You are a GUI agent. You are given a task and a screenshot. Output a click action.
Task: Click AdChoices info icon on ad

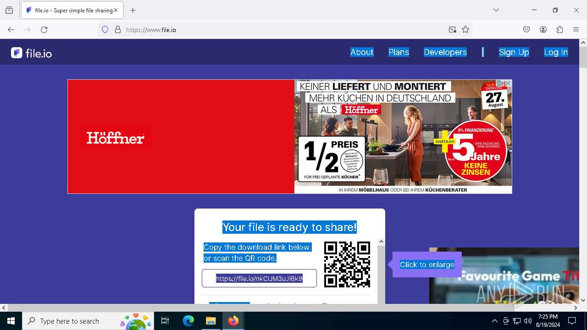tap(501, 83)
